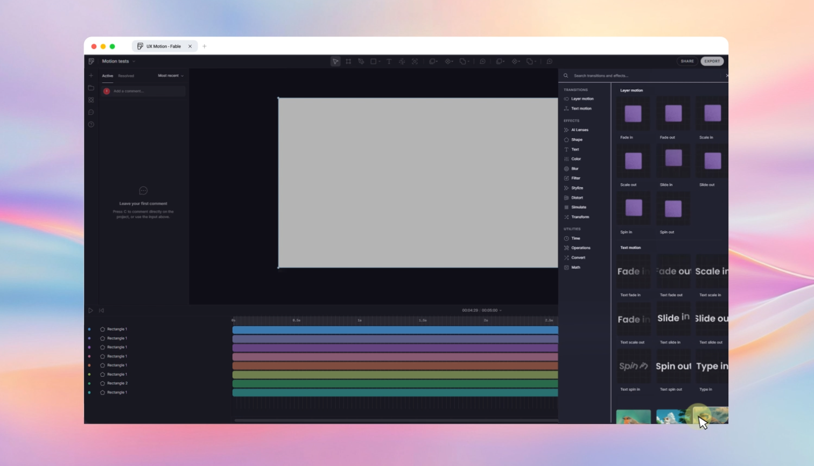
Task: Click the timeline horizontal scrollbar
Action: (396, 420)
